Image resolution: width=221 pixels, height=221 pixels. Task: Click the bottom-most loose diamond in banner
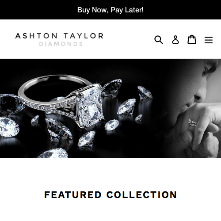tap(53, 153)
